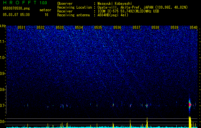The image size is (201, 128).
Task: Click the kHz axis unit label
Action: pos(3,26)
